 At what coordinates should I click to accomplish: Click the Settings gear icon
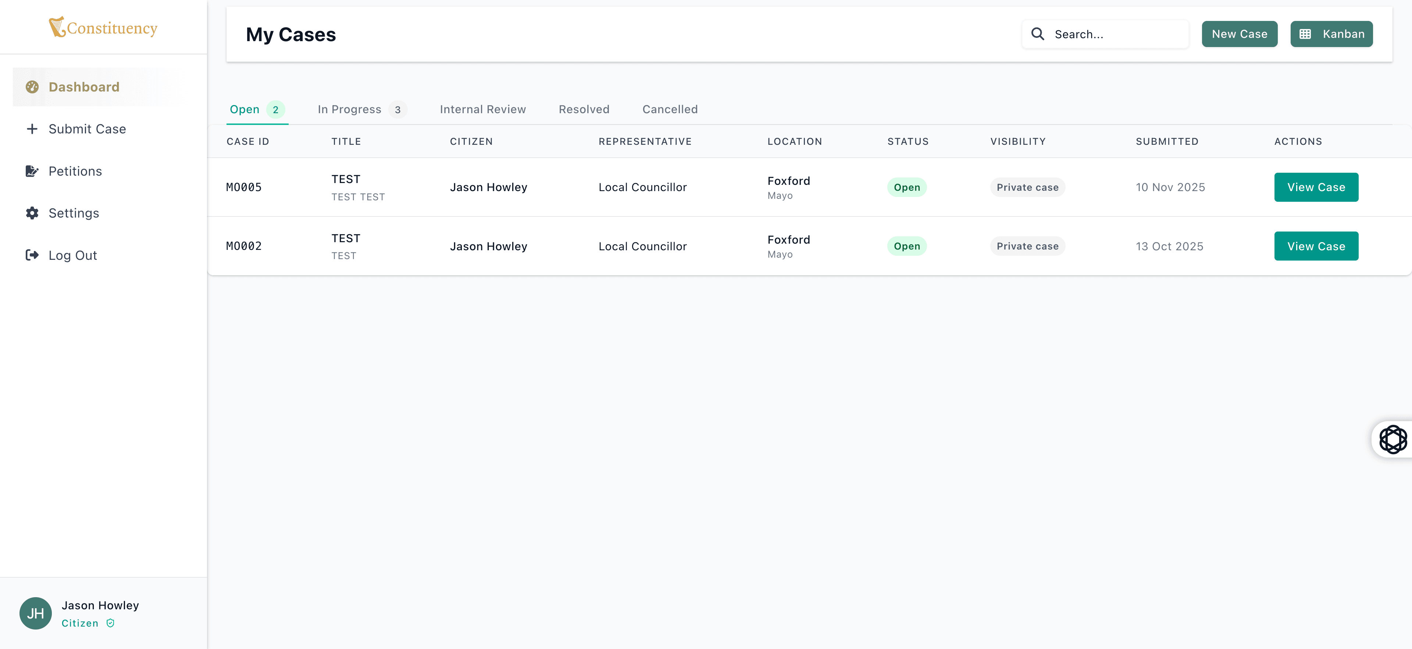[32, 212]
